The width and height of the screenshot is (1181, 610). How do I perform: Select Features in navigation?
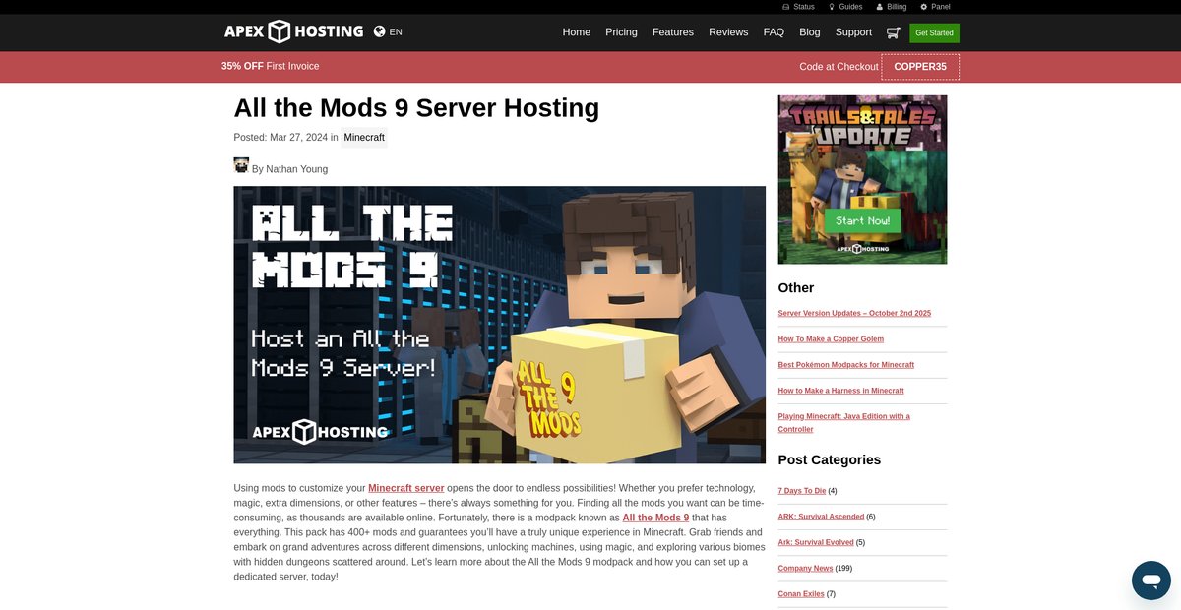pos(673,32)
